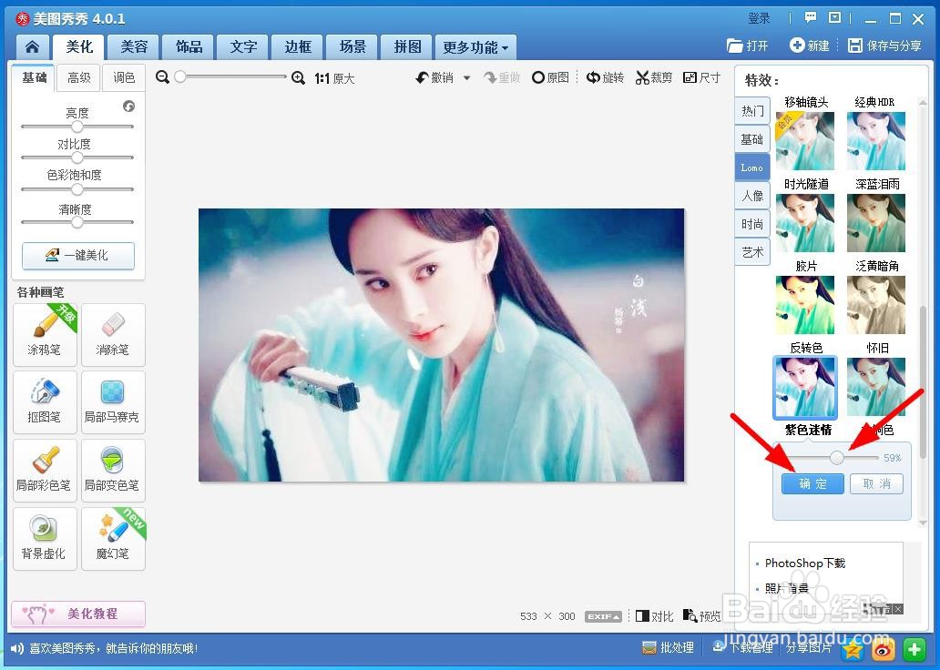The image size is (940, 670).
Task: Open the 高级 advanced adjustments tab
Action: coord(79,78)
